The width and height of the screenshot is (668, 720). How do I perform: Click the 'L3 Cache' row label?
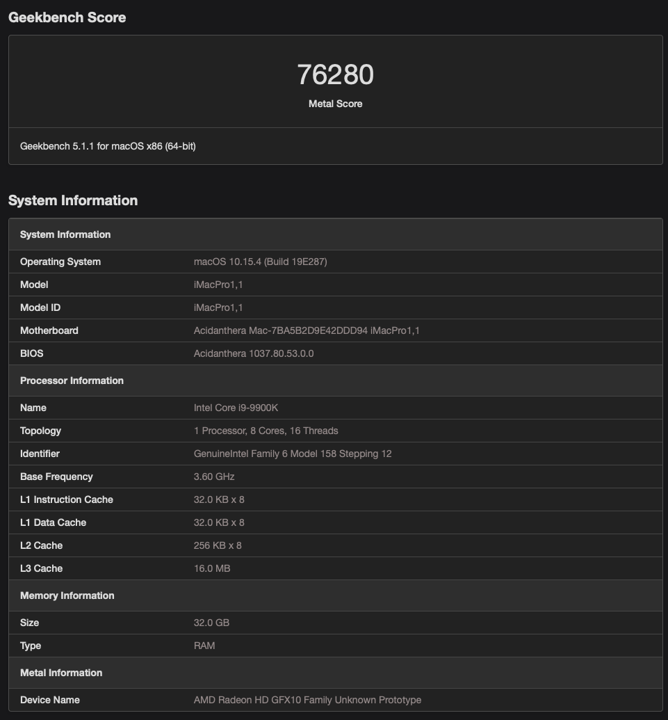click(x=41, y=568)
